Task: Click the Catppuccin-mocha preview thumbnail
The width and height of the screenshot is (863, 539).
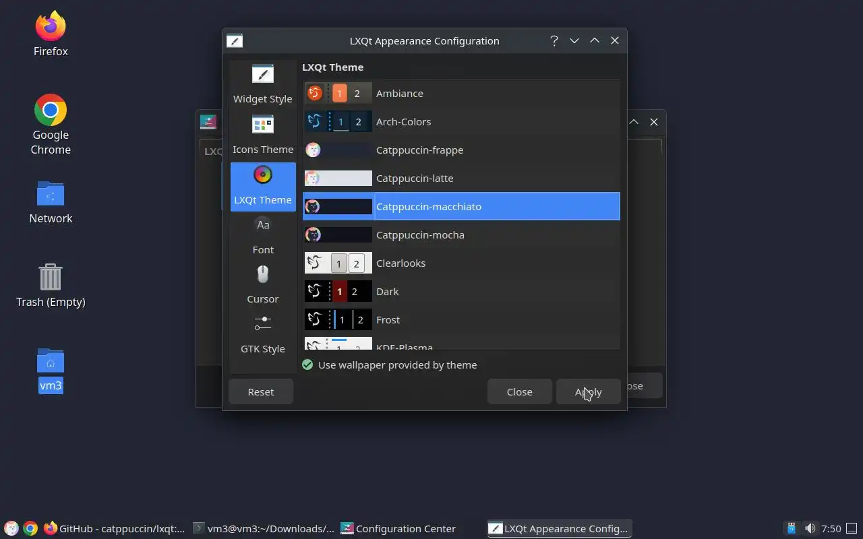Action: [338, 235]
